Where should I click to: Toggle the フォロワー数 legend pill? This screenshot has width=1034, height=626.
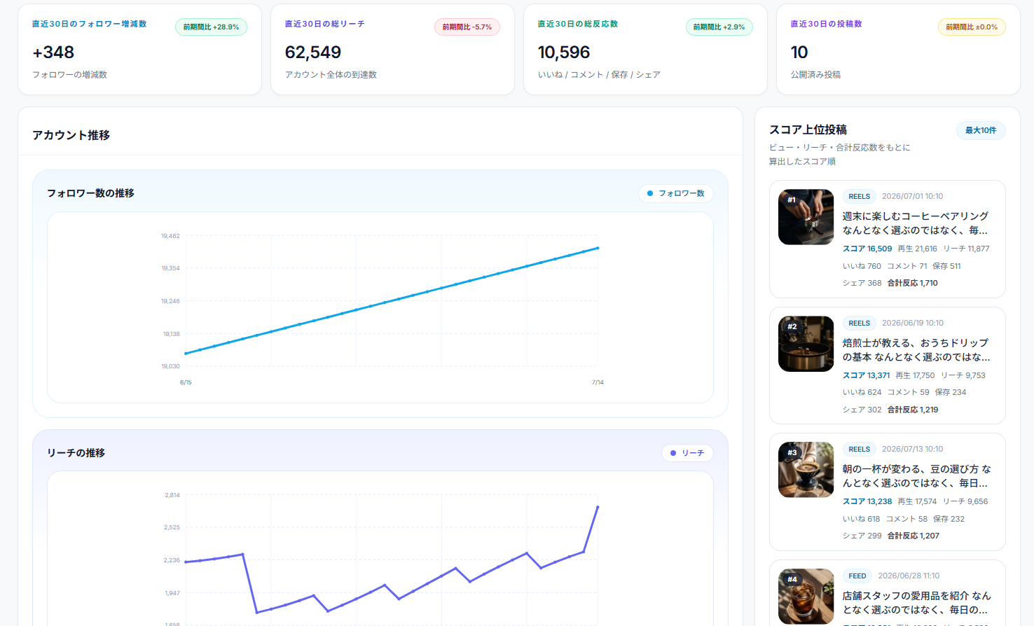click(676, 193)
